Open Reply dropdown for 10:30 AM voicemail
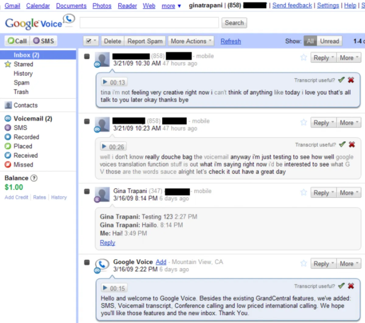 (323, 58)
